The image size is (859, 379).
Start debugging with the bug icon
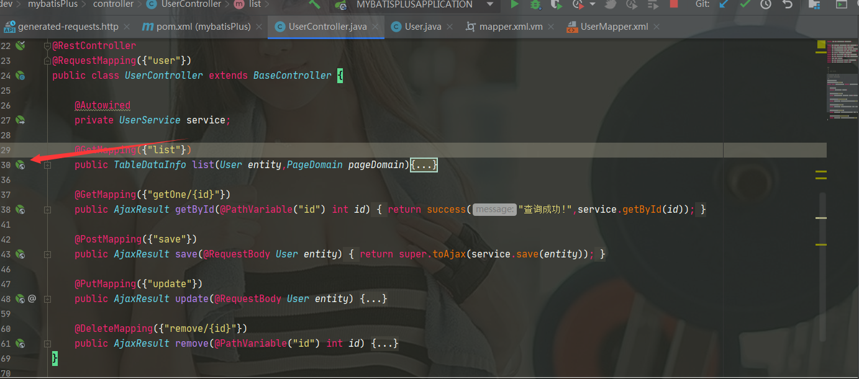535,6
